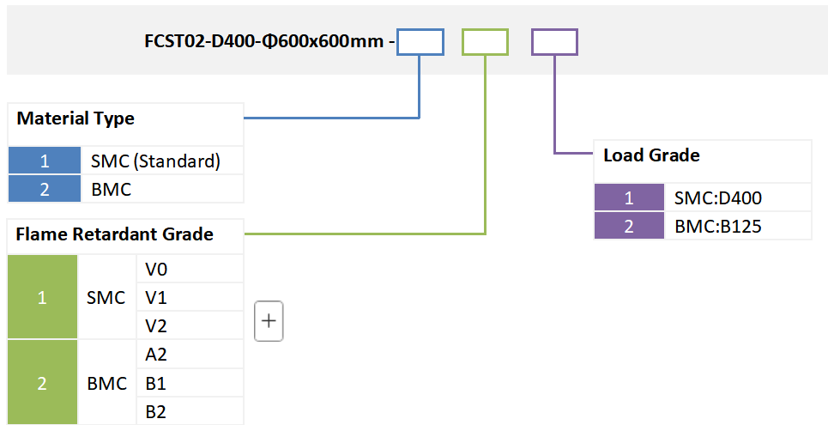The height and width of the screenshot is (425, 834).
Task: Select the BMC:B125 load grade row
Action: (718, 226)
